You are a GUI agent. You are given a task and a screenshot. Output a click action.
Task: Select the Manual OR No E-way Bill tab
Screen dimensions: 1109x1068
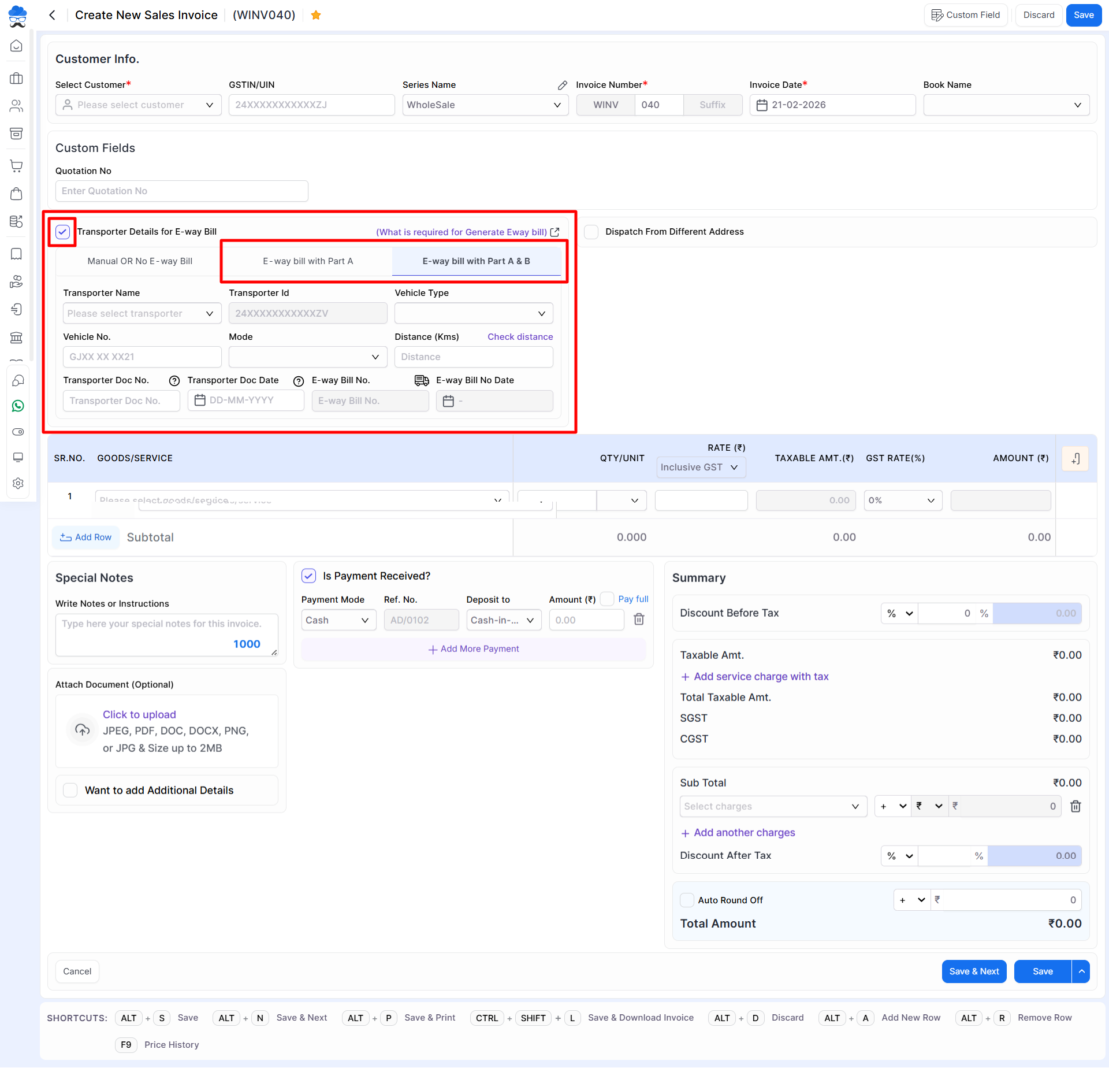coord(140,261)
